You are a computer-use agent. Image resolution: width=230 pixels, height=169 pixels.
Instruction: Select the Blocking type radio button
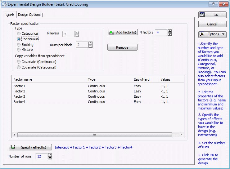click(19, 45)
